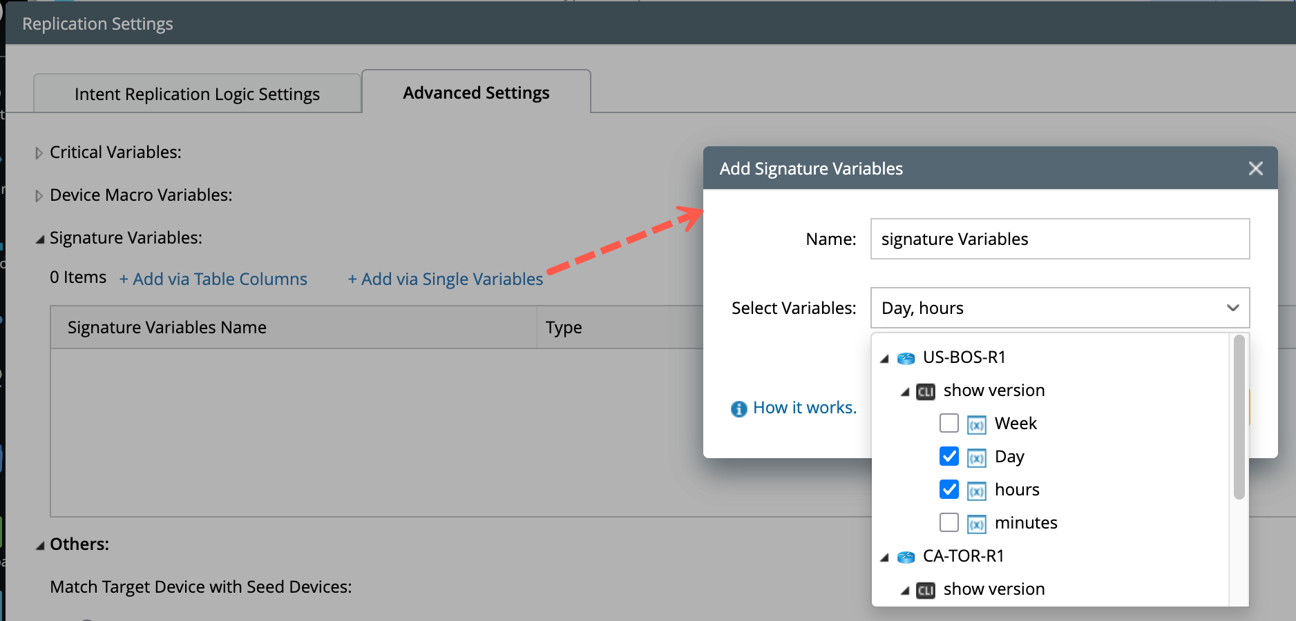Click the US-BOS-R1 device icon

coord(906,357)
